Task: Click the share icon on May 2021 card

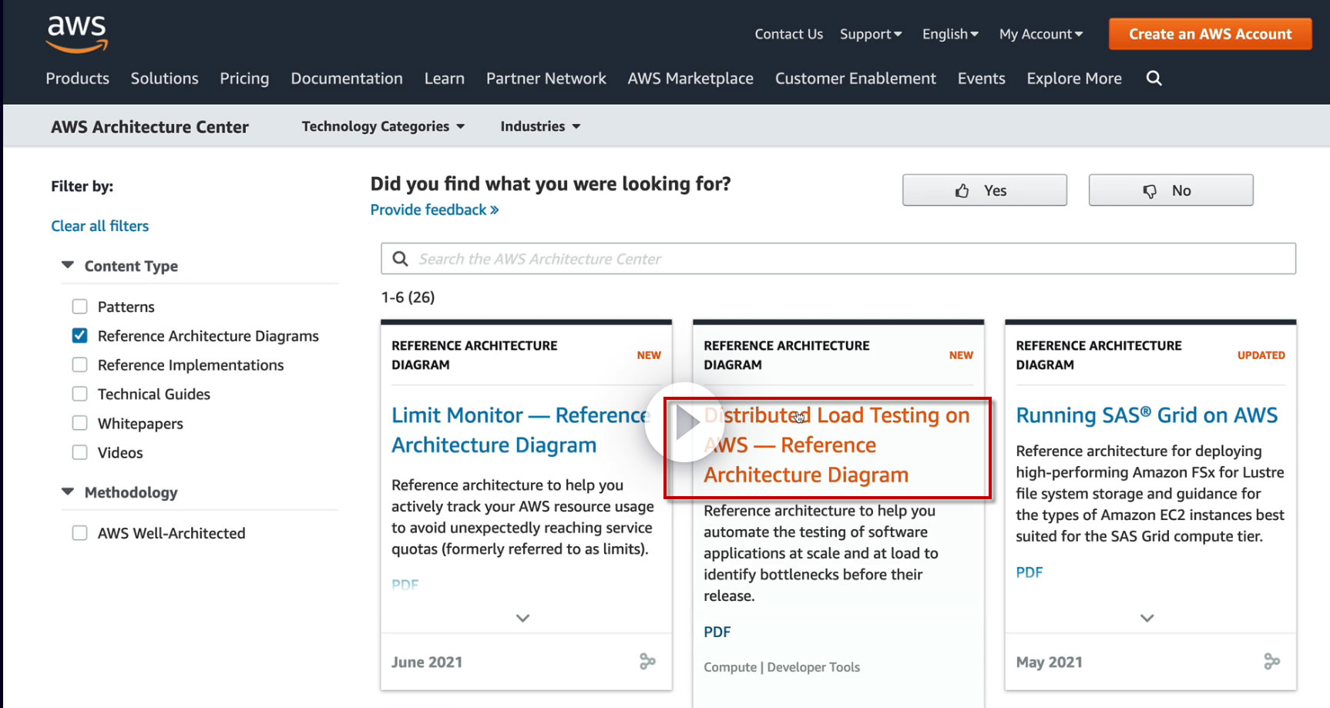Action: coord(1271,661)
